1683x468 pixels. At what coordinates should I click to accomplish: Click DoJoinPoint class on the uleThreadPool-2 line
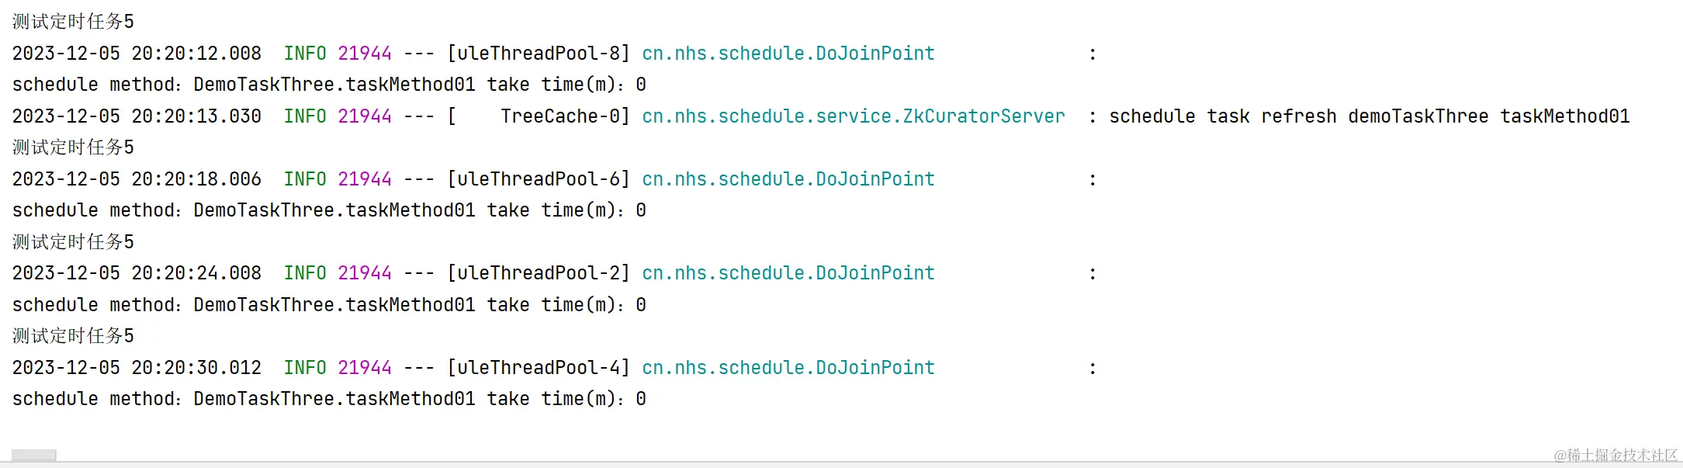pyautogui.click(x=788, y=273)
